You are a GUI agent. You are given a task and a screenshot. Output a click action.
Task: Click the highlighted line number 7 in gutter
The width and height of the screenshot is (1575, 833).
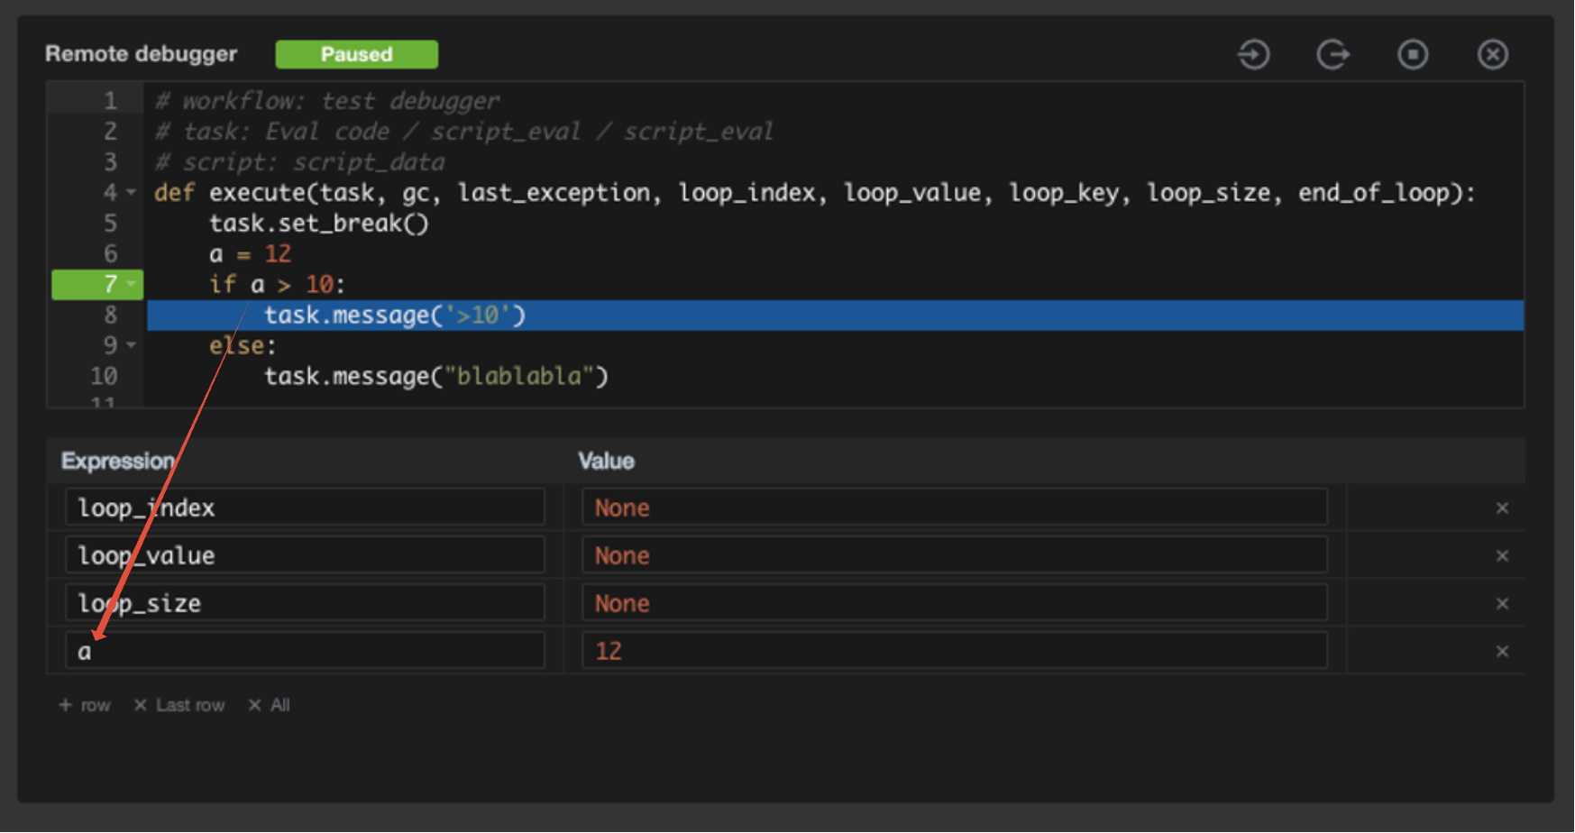(x=97, y=285)
